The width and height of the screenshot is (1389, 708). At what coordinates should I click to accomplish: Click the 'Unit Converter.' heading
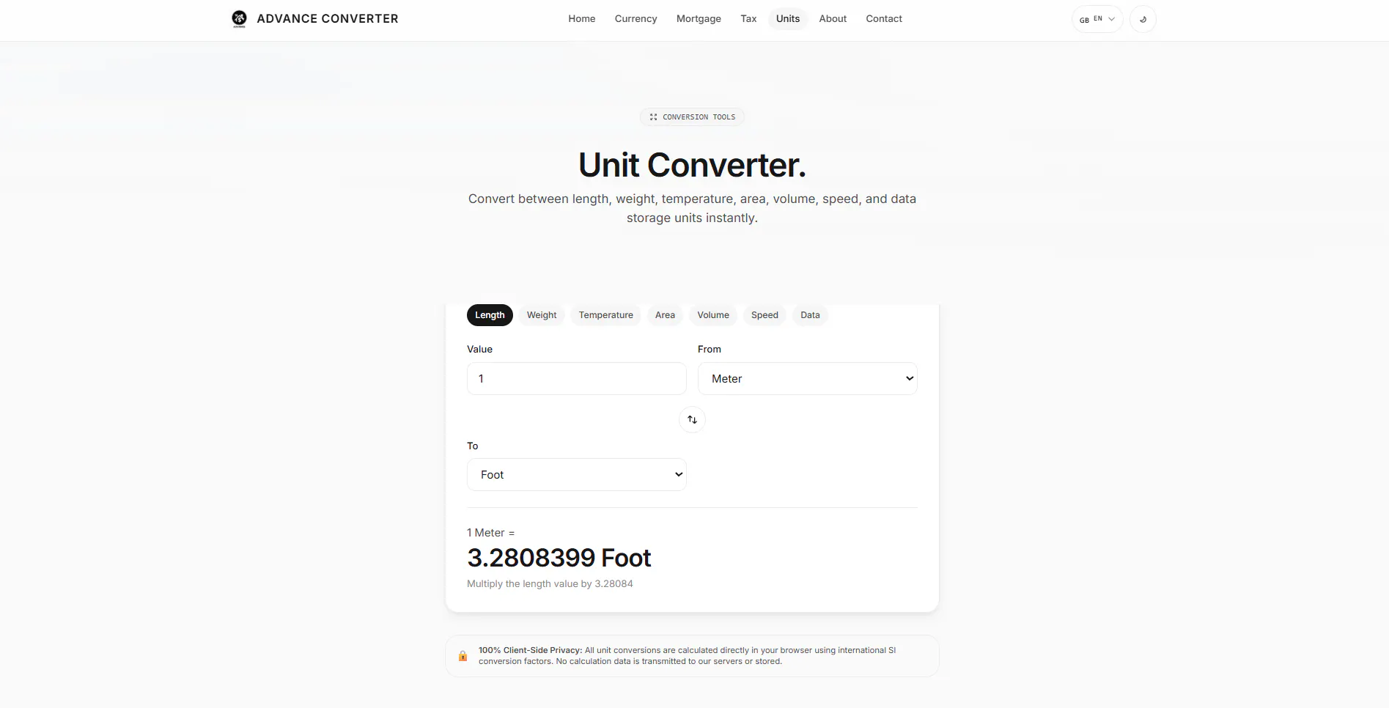tap(692, 165)
